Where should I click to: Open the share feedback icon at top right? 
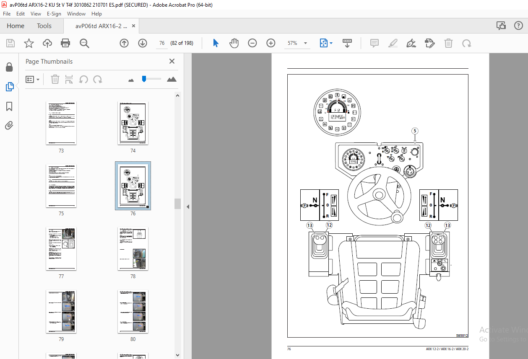[501, 26]
